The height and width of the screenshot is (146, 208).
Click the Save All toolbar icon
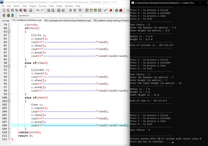point(17,10)
